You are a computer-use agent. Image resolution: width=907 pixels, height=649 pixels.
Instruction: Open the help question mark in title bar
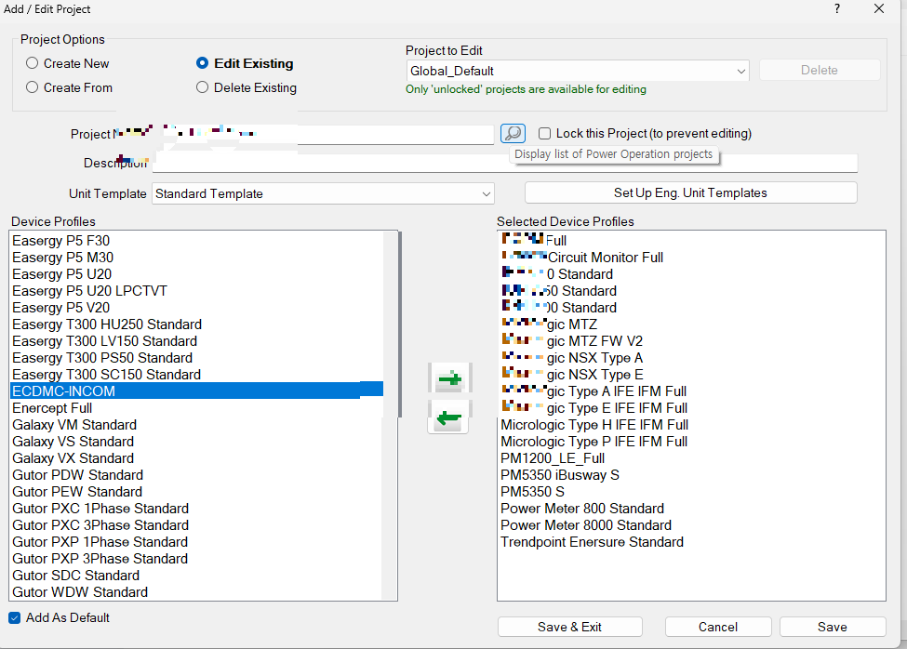point(837,8)
